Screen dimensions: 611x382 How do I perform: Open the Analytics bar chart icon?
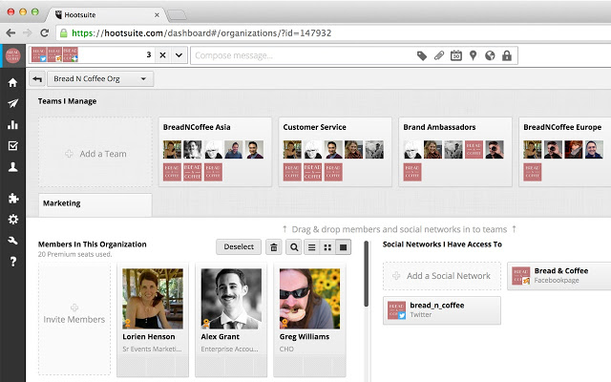12,124
